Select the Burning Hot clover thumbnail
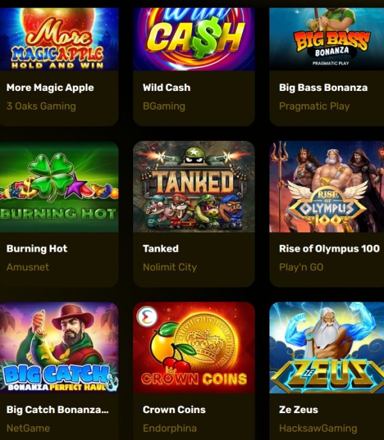Screen dimensions: 384x440 (59, 187)
